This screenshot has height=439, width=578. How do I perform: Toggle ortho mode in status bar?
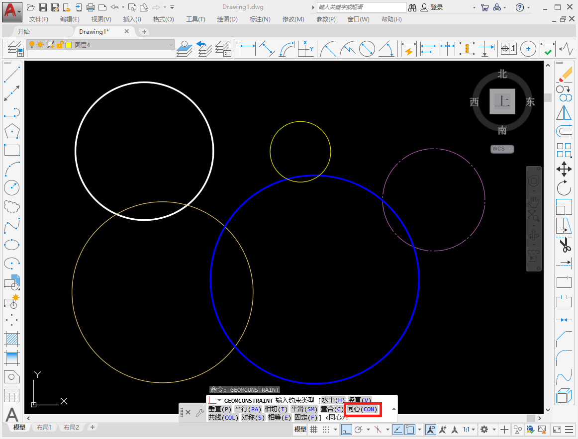tap(347, 430)
